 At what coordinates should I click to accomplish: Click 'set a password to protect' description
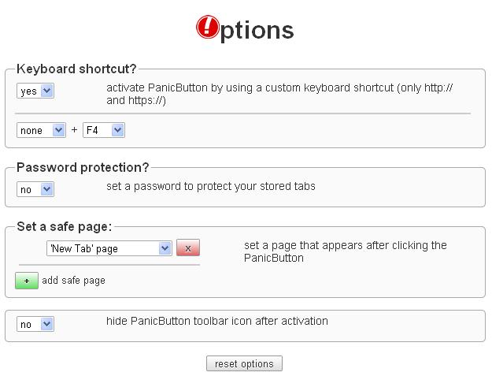tap(211, 187)
